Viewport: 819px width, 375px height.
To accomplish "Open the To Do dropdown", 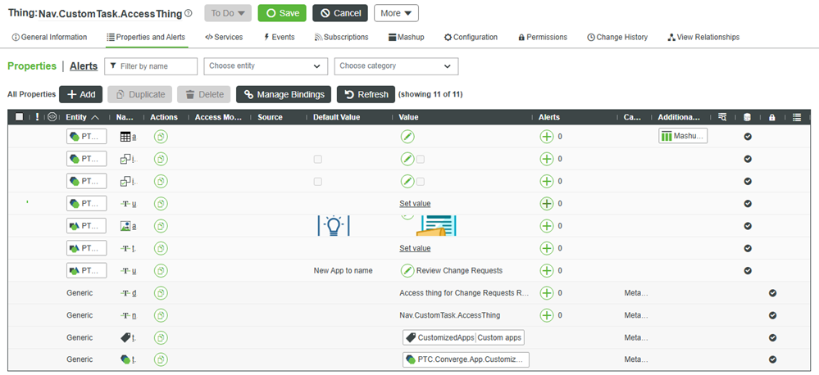I will [x=228, y=13].
